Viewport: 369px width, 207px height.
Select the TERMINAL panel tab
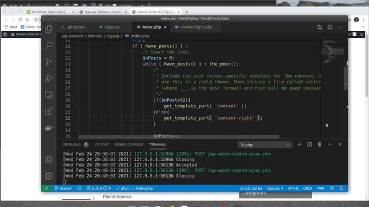tap(157, 144)
